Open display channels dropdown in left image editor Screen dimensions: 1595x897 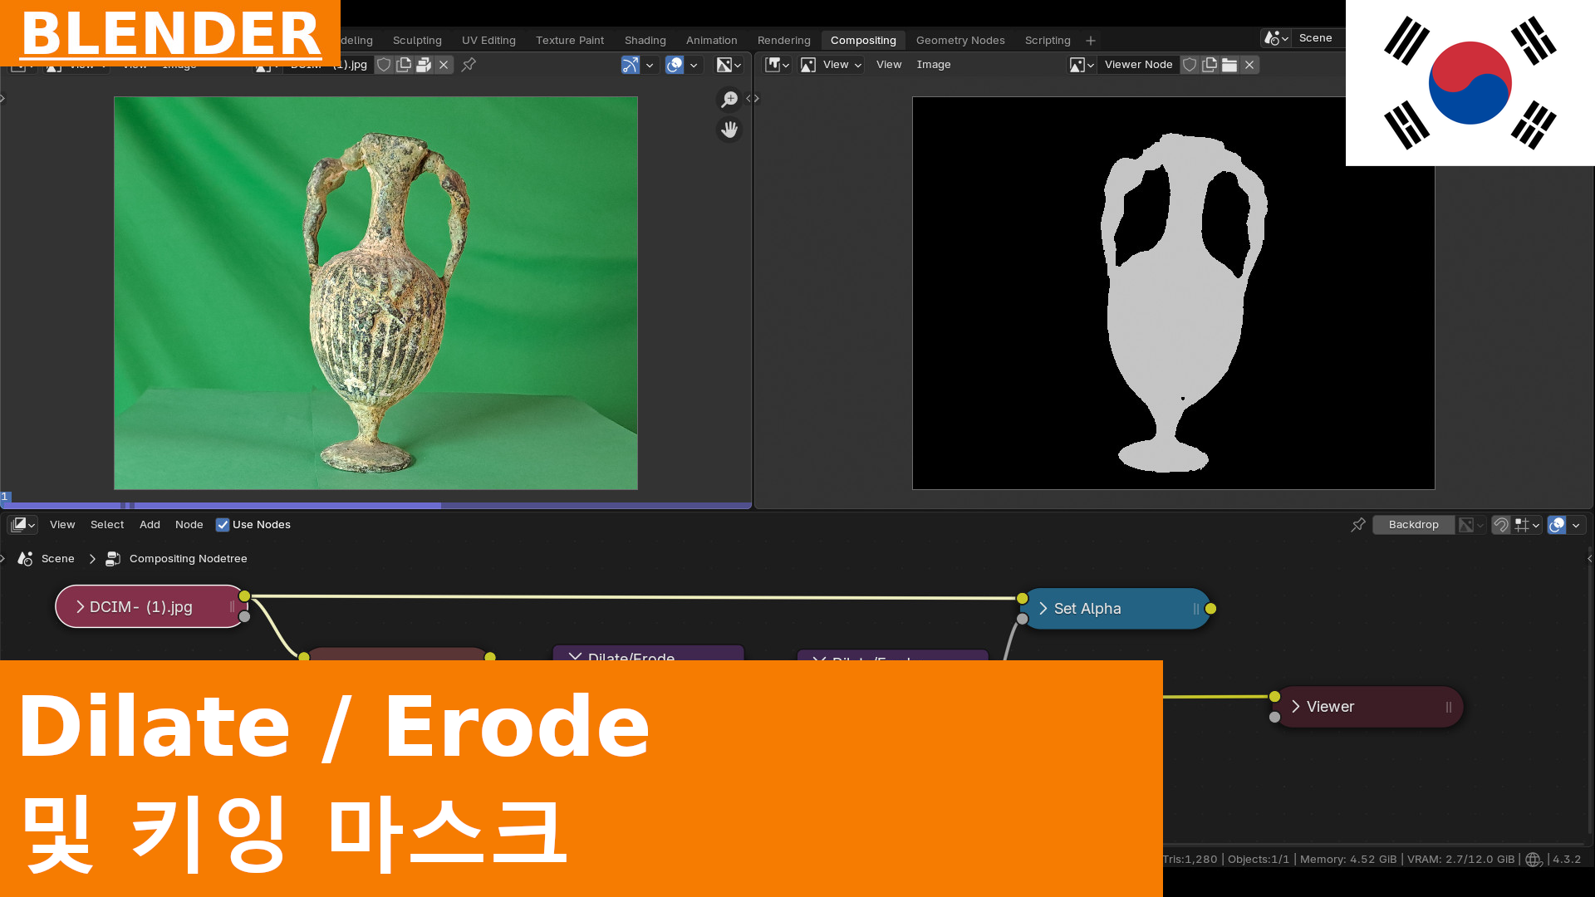coord(729,65)
